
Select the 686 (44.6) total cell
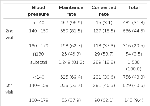[x=134, y=31]
